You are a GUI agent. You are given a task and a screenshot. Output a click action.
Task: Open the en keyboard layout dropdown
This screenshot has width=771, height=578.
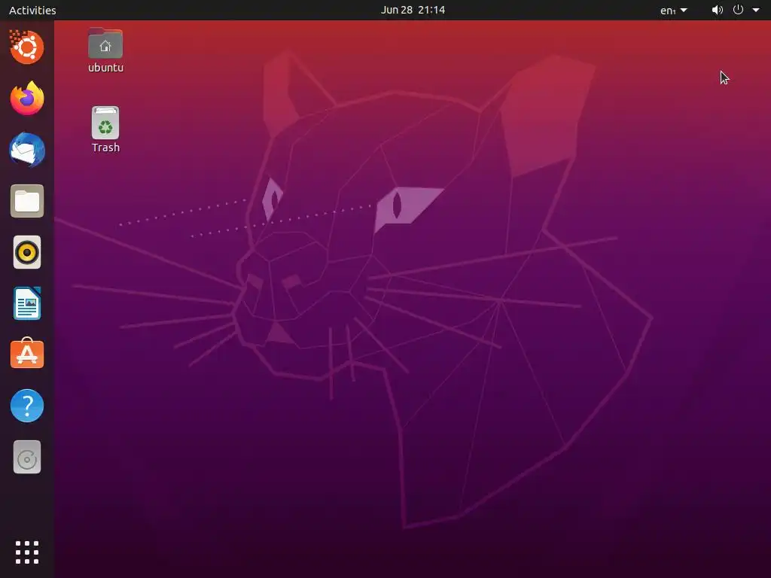coord(674,10)
